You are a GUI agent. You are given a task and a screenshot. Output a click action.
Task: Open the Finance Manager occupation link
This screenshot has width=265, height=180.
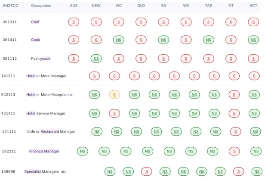(44, 151)
